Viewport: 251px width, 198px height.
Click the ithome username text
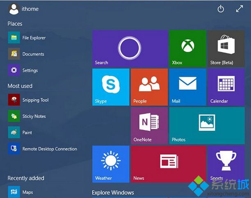(30, 9)
